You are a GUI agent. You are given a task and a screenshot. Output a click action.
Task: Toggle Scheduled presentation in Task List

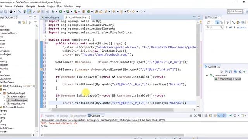[222, 22]
